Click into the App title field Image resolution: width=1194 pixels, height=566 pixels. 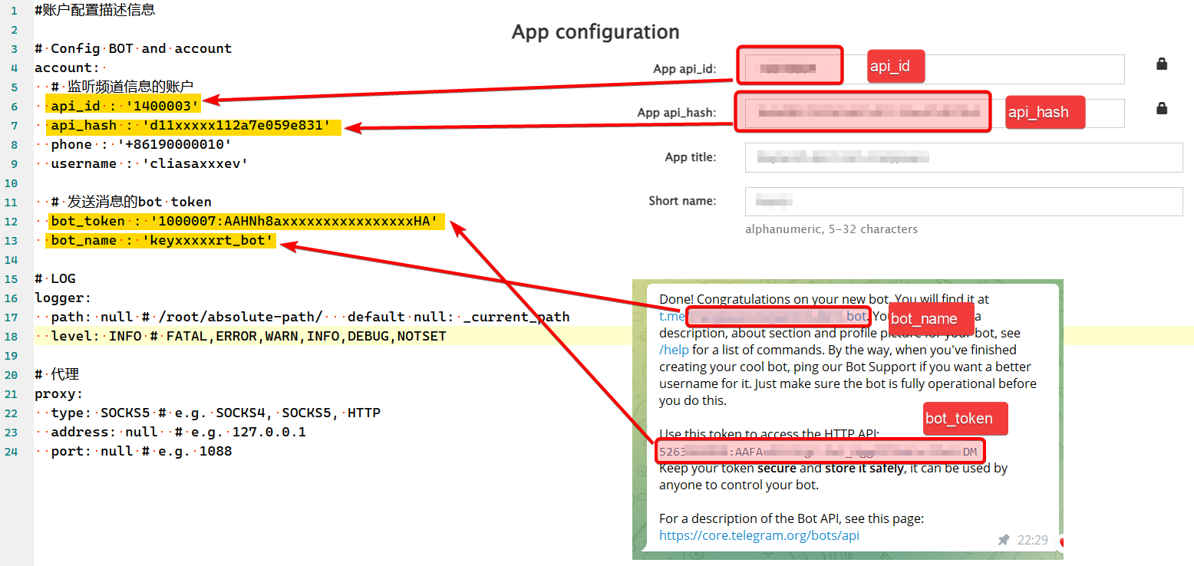click(x=963, y=157)
